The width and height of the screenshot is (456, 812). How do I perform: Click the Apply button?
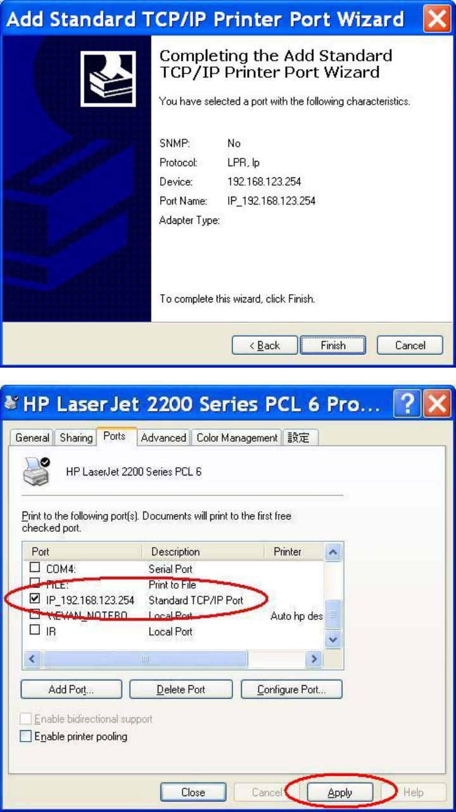click(340, 792)
